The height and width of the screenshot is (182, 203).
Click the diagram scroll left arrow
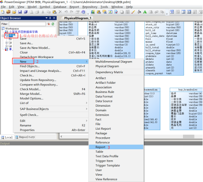pyautogui.click(x=61, y=136)
